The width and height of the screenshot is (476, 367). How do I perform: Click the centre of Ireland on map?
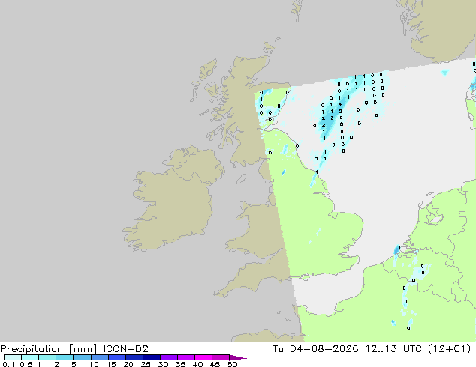(174, 200)
